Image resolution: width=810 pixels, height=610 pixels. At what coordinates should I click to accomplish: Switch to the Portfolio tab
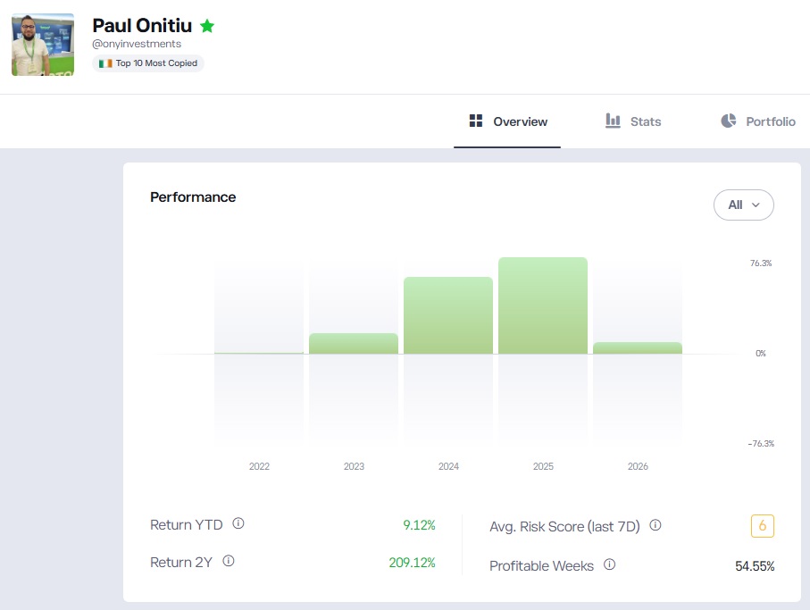click(756, 121)
